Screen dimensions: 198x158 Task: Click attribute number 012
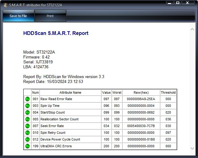coord(36,139)
